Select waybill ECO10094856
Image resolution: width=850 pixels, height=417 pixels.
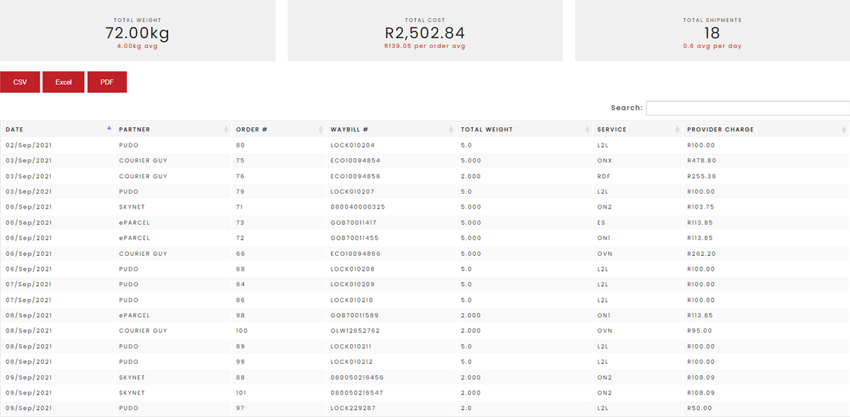(x=356, y=176)
